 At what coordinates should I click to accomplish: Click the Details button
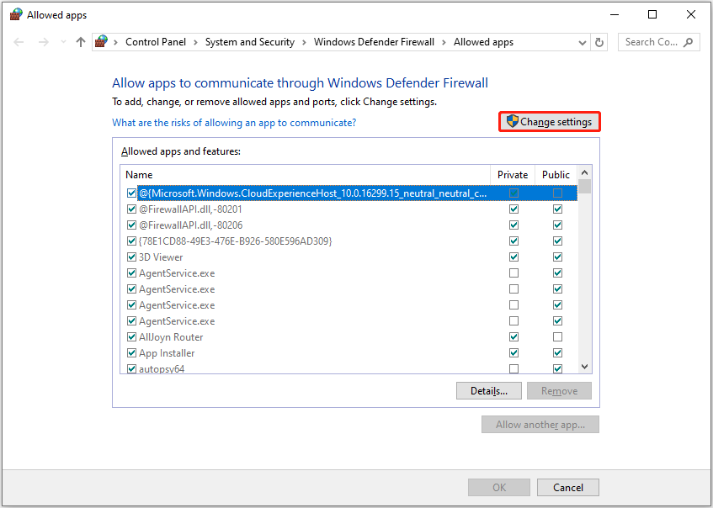[488, 390]
